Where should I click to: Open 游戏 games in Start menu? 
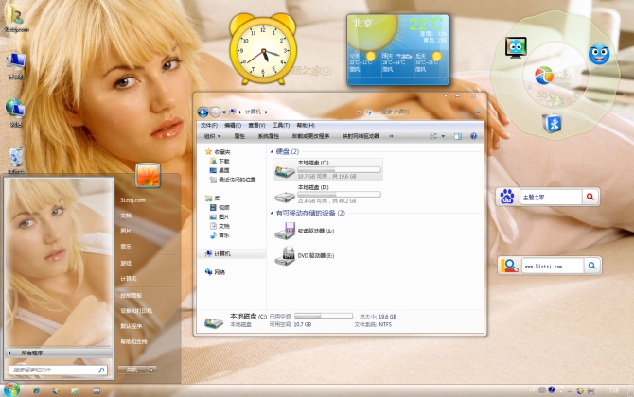click(x=126, y=263)
